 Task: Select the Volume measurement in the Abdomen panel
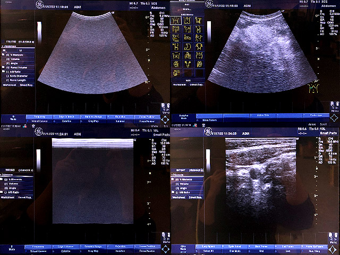click(x=18, y=59)
